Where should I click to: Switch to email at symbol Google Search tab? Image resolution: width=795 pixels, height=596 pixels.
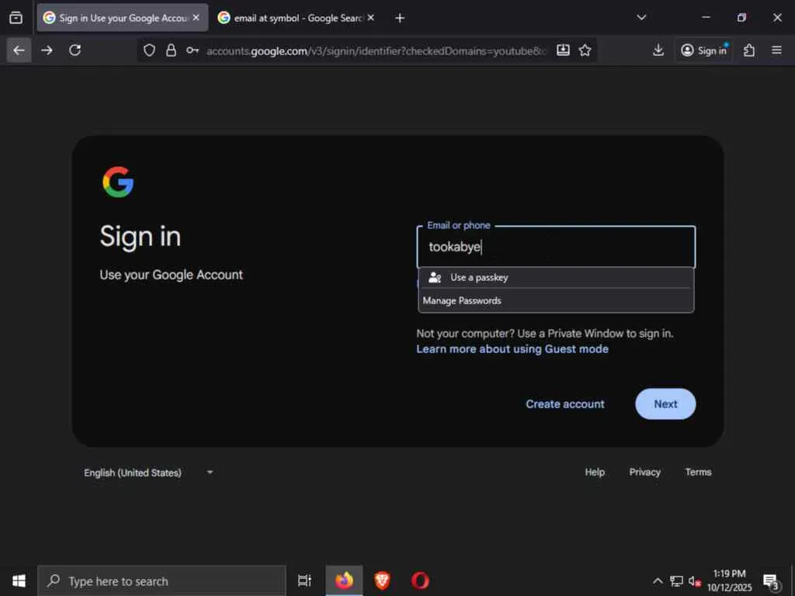click(296, 18)
